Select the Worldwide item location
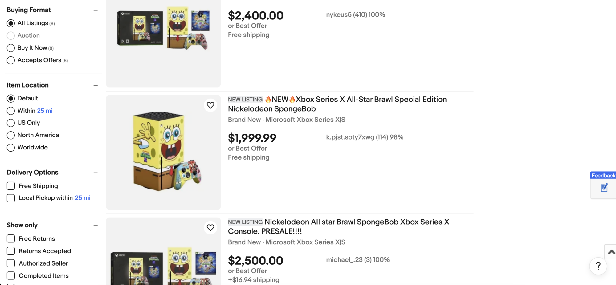 (x=11, y=148)
